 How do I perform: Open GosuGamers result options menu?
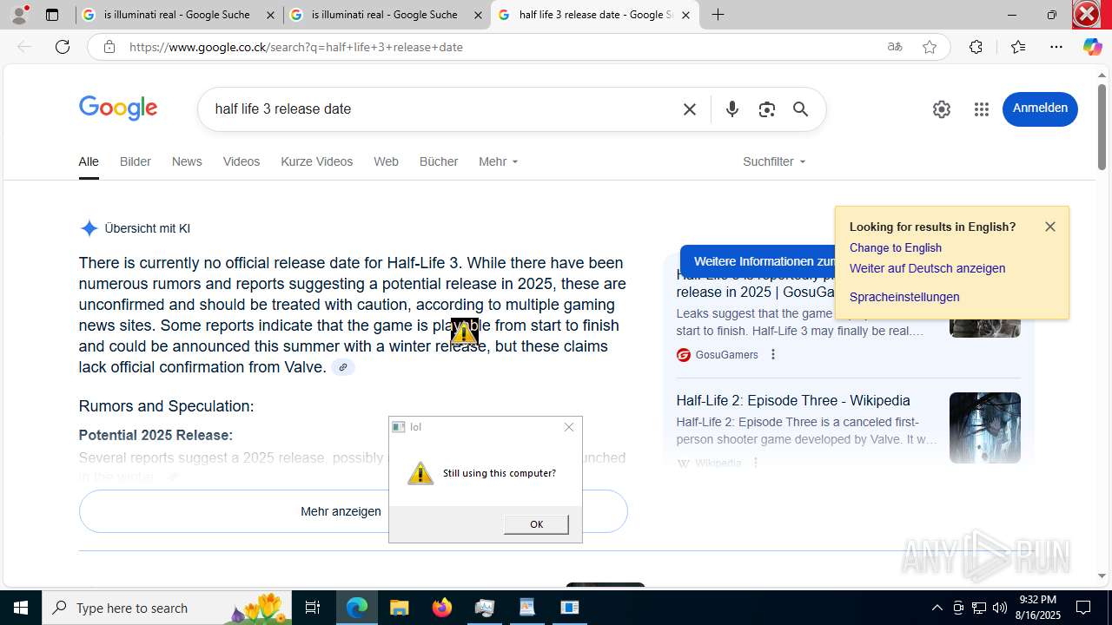coord(772,354)
